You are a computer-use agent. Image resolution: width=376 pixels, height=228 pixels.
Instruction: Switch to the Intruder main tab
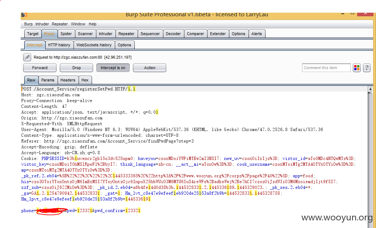(x=105, y=34)
